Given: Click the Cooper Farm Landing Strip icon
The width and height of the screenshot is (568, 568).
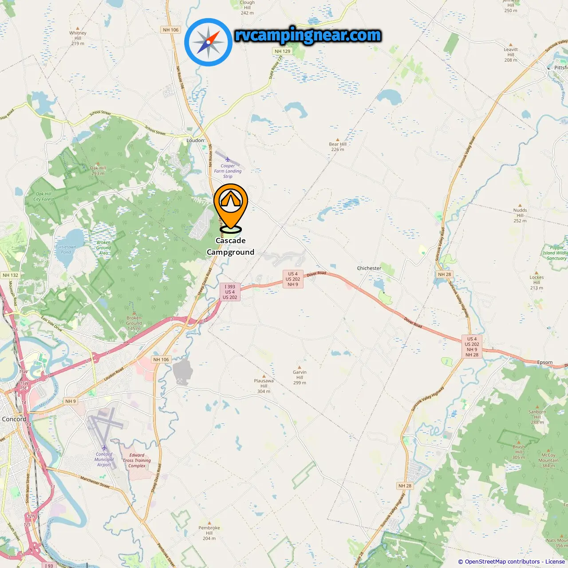Looking at the screenshot, I should click(x=228, y=160).
